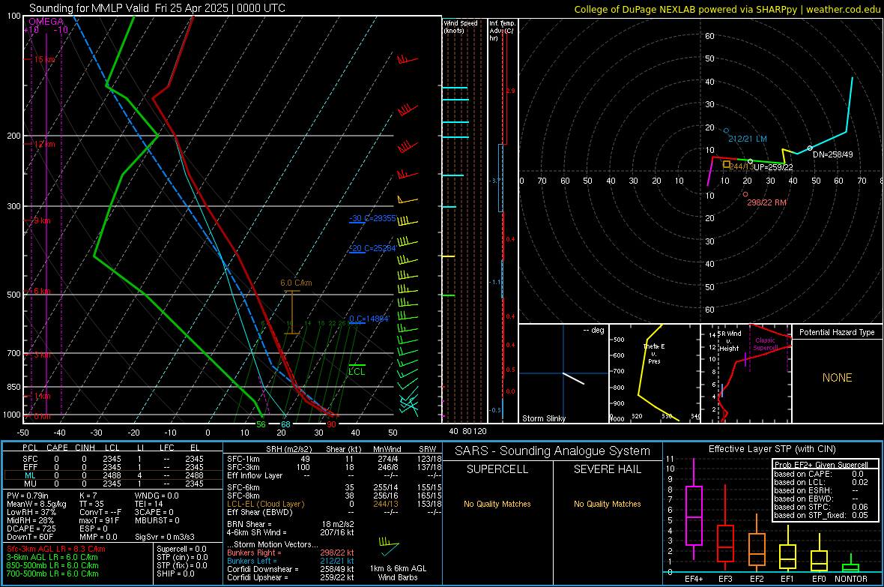This screenshot has height=587, width=884.
Task: Click the OMEGA label
Action: point(46,22)
